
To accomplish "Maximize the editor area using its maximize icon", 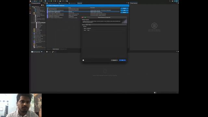I will (128, 3).
